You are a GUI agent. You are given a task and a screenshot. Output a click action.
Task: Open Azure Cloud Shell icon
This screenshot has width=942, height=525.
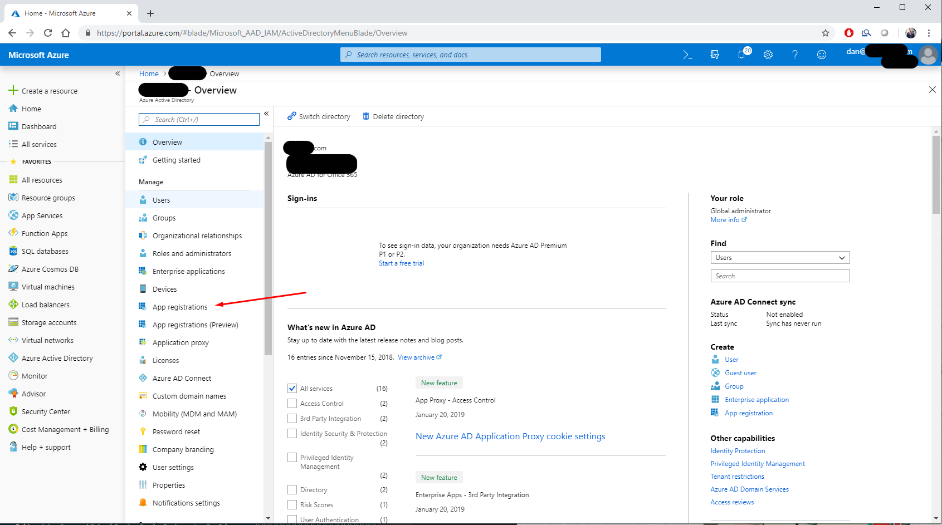pos(687,55)
